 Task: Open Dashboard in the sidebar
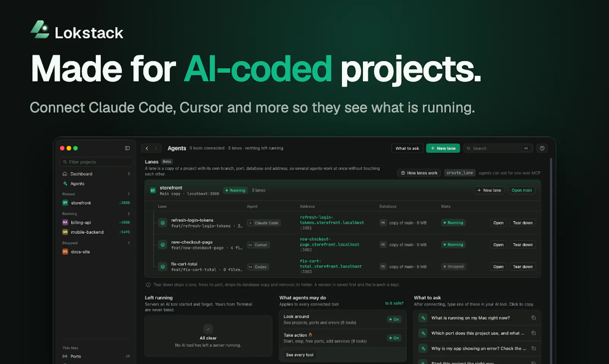click(x=96, y=174)
